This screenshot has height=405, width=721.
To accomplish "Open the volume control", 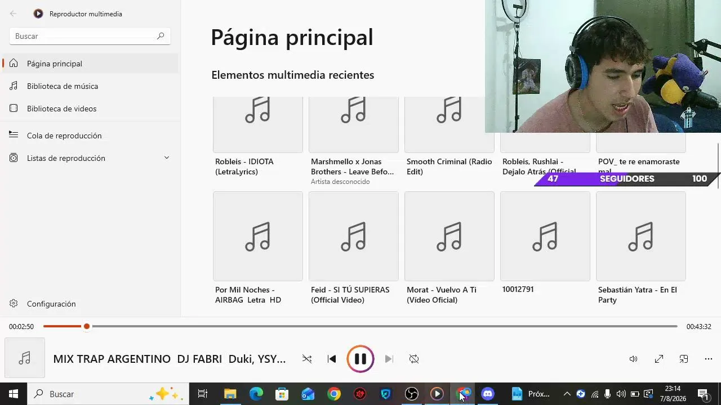I will 634,359.
